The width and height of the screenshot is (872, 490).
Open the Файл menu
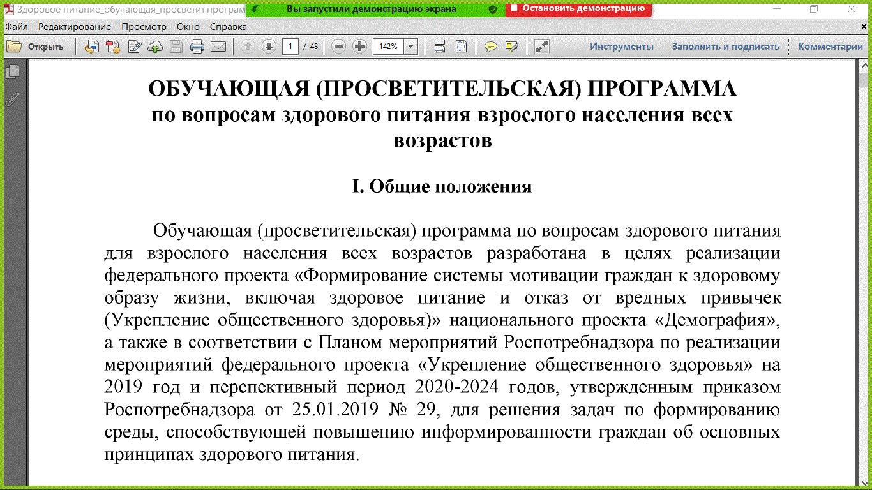17,27
